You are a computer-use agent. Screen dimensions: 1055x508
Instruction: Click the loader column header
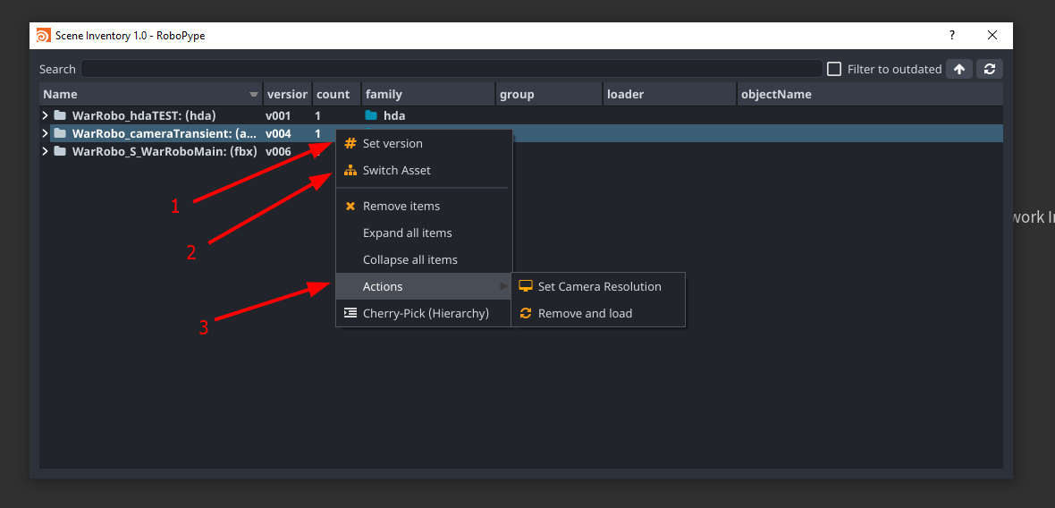click(x=671, y=94)
